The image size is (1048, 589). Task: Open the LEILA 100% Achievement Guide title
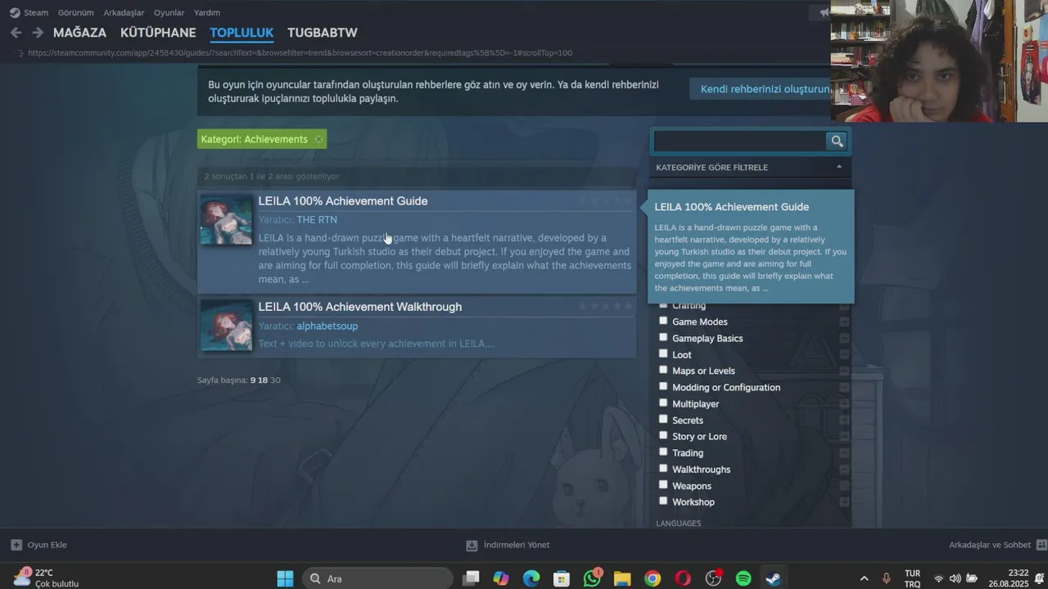343,201
